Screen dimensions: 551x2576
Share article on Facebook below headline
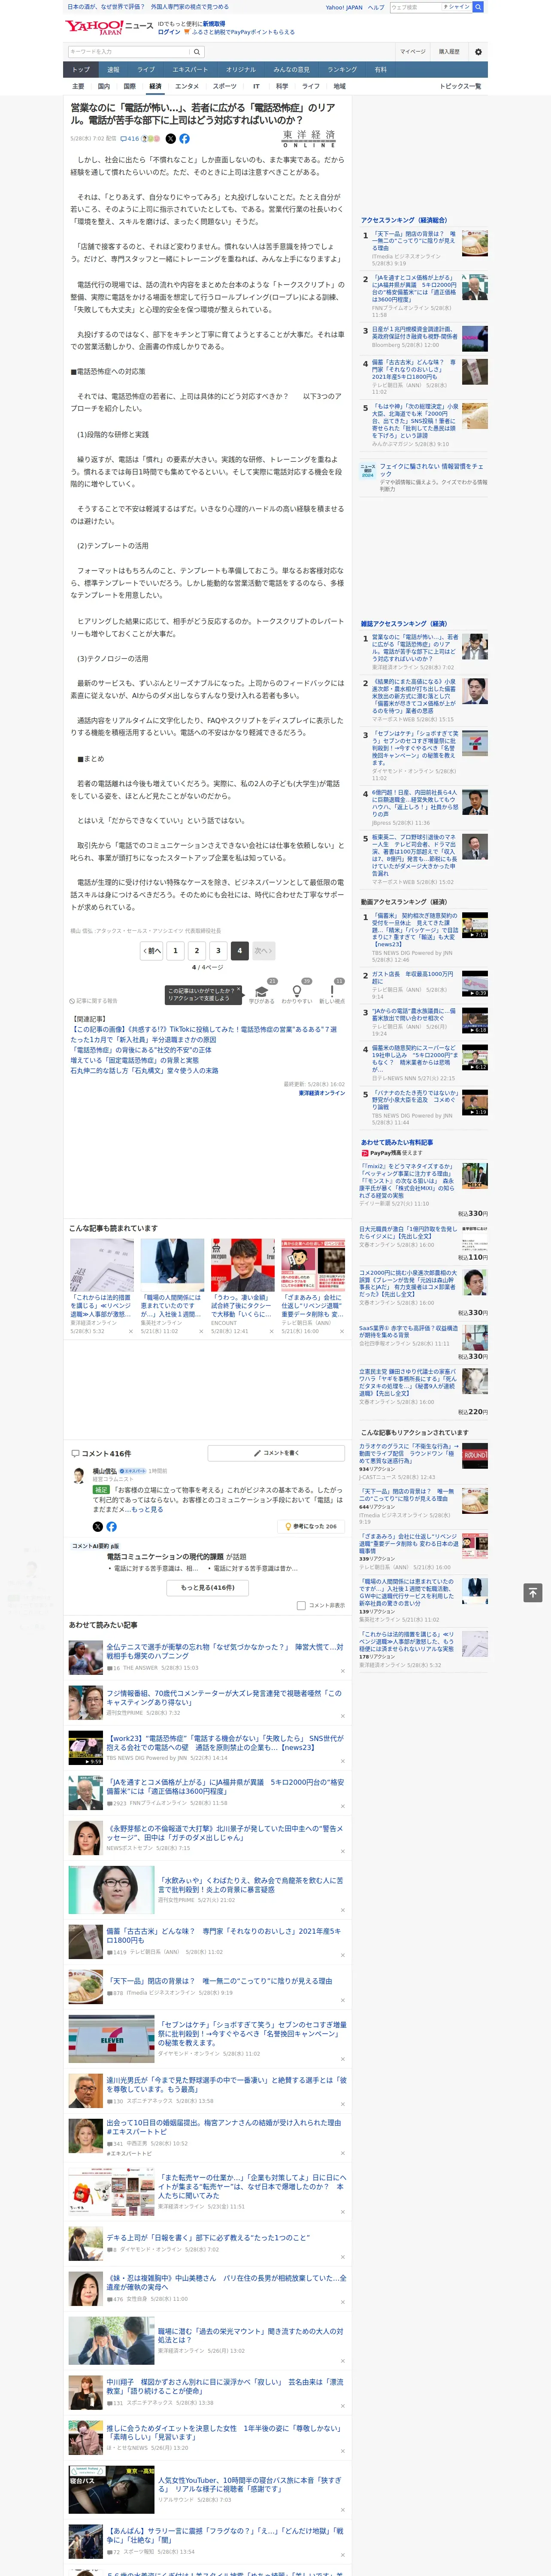coord(184,139)
